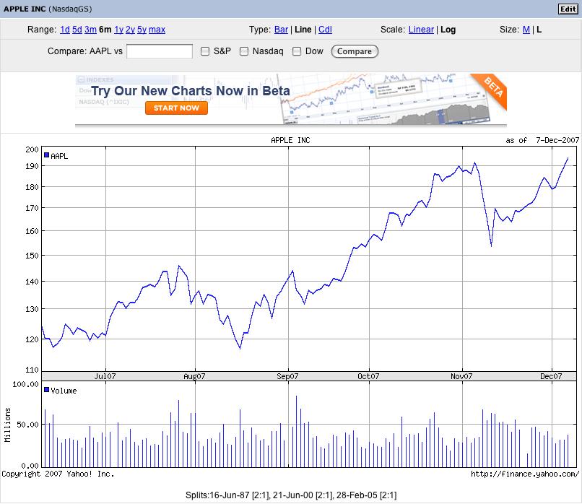Click the Millions axis label
This screenshot has width=582, height=504.
click(7, 425)
